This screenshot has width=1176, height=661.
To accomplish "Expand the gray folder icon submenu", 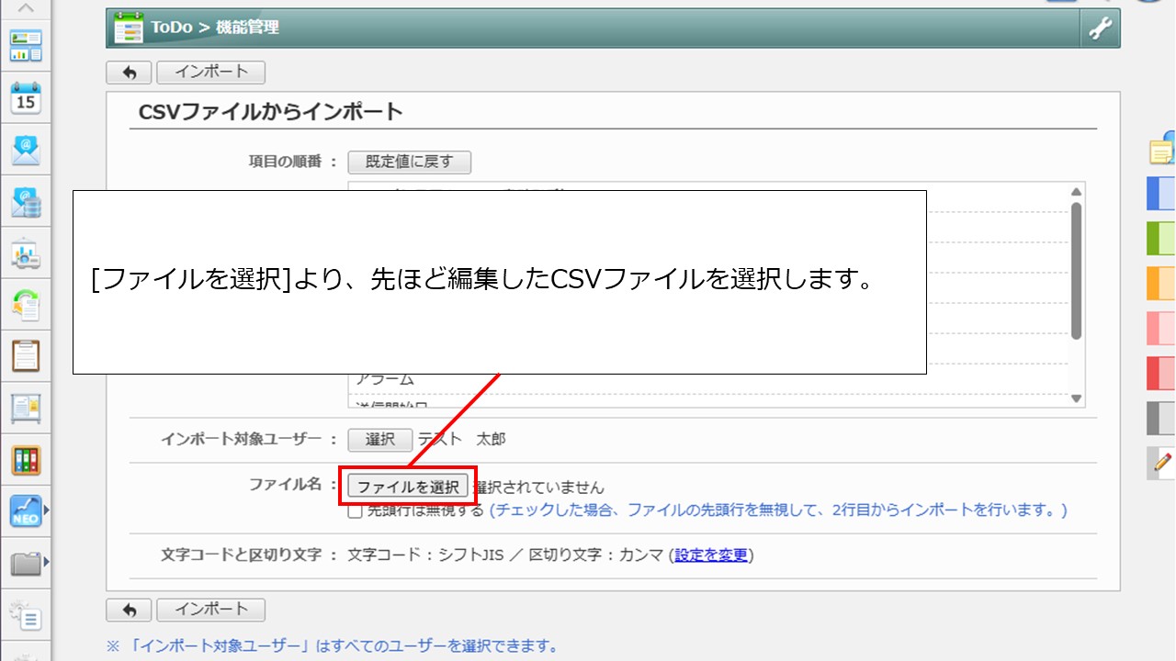I will point(46,562).
